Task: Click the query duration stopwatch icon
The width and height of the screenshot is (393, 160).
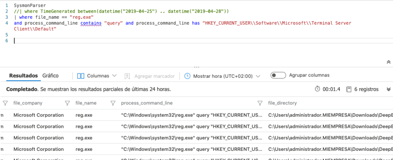Action: tap(317, 89)
